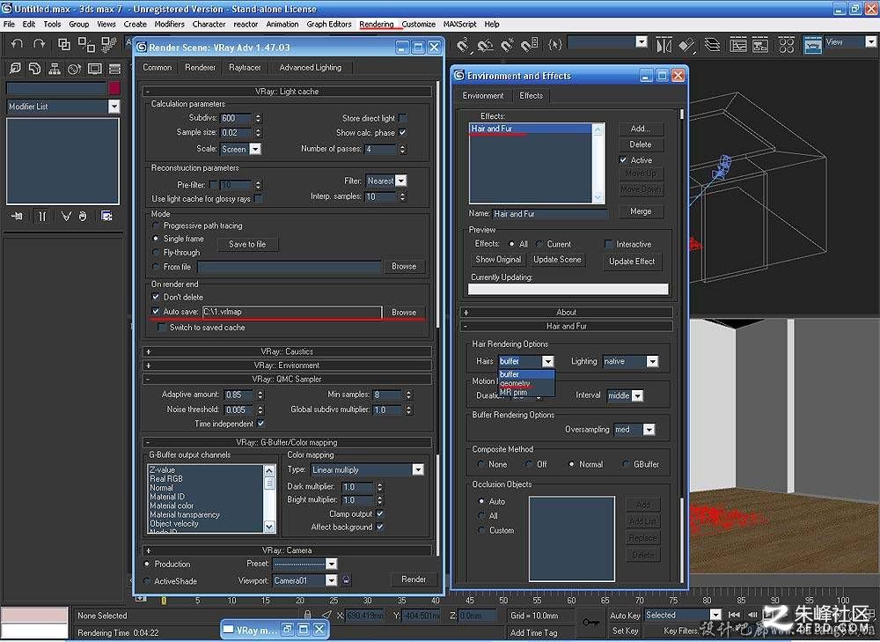
Task: Click the Update Effect button
Action: [x=632, y=262]
